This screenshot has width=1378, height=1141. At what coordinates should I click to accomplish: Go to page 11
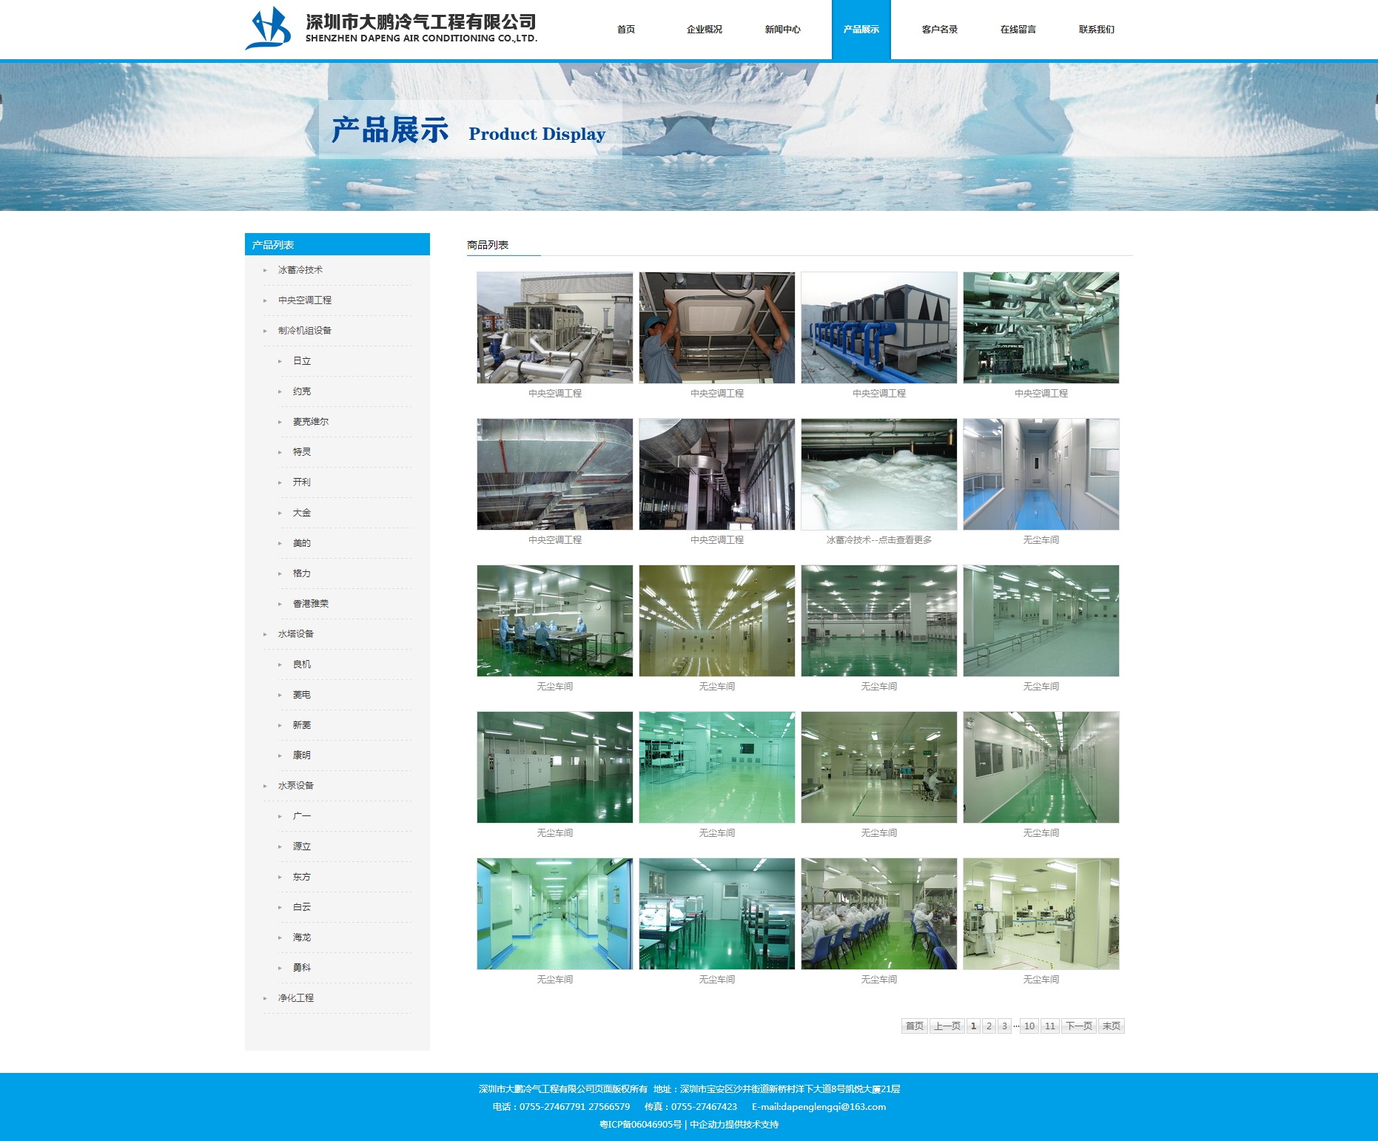(1050, 1026)
